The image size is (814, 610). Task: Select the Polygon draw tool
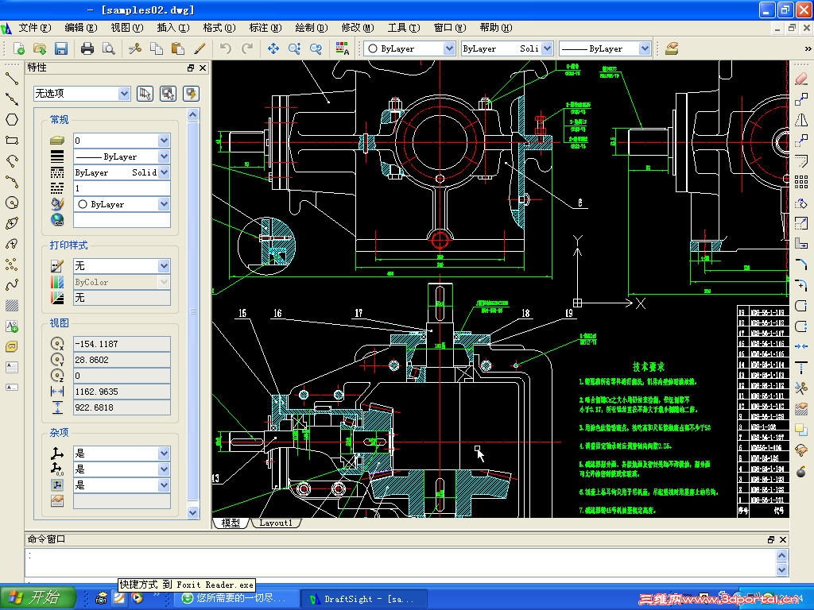pos(11,119)
